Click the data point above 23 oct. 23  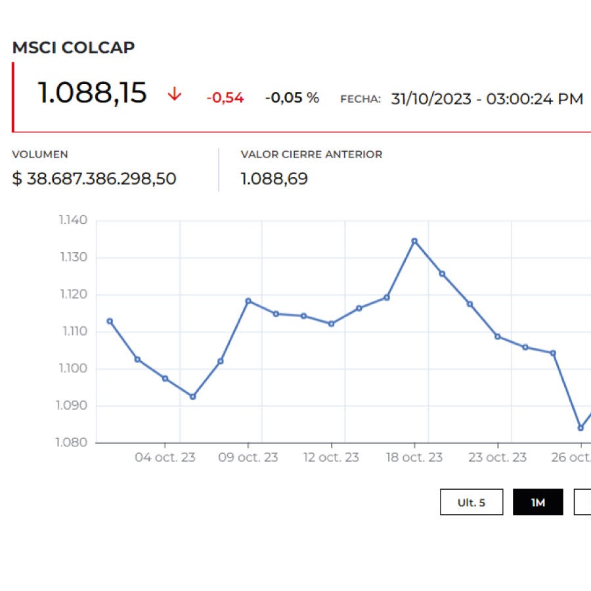pyautogui.click(x=497, y=335)
